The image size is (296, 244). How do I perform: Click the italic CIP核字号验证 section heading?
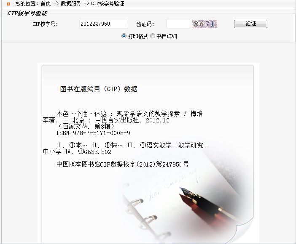[27, 13]
